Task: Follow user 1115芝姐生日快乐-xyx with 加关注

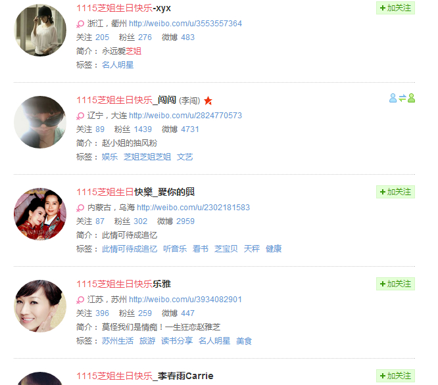Action: (x=395, y=8)
